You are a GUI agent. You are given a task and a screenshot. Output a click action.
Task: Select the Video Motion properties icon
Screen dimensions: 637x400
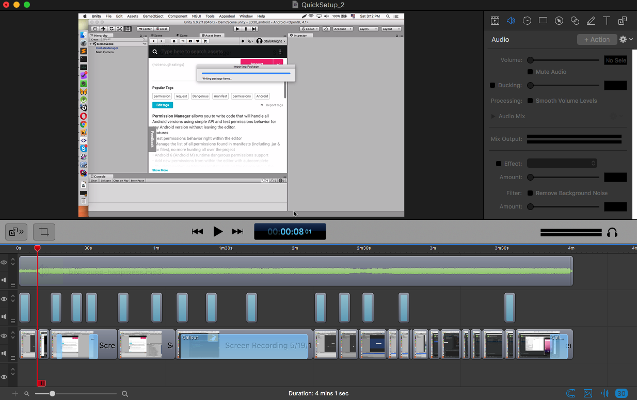point(527,21)
